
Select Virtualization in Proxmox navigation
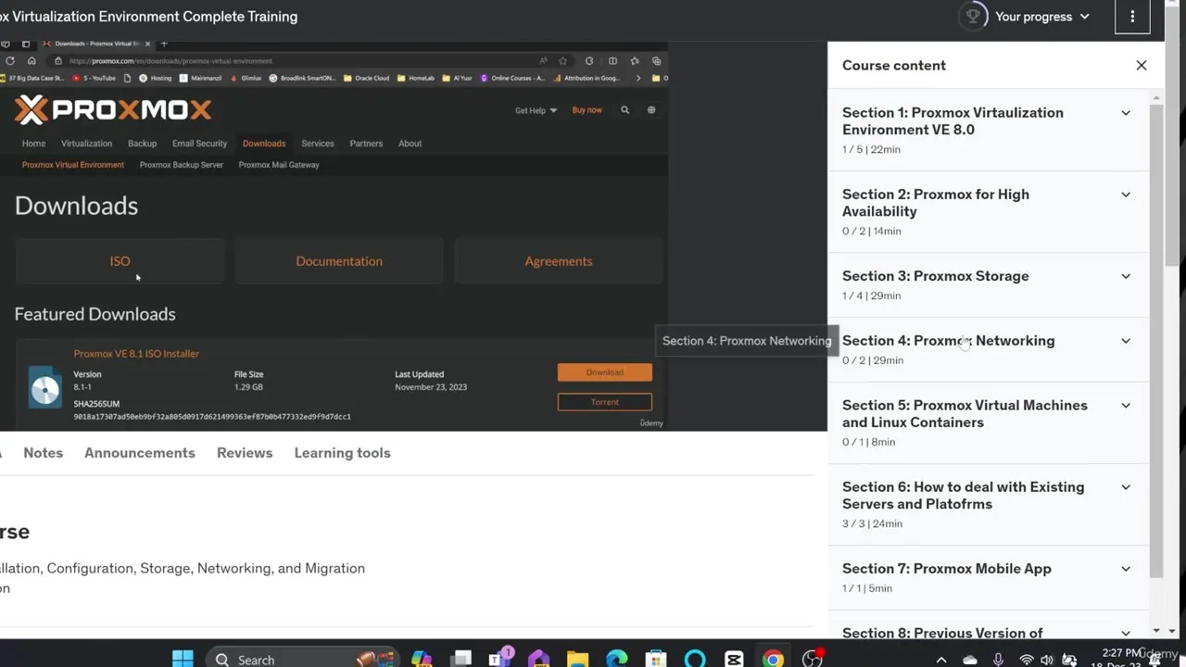(x=86, y=144)
